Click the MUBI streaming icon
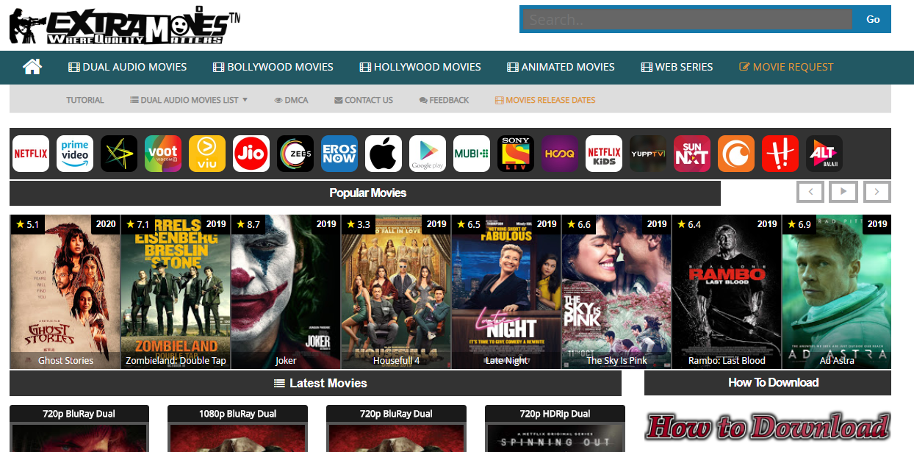914x452 pixels. (x=471, y=154)
